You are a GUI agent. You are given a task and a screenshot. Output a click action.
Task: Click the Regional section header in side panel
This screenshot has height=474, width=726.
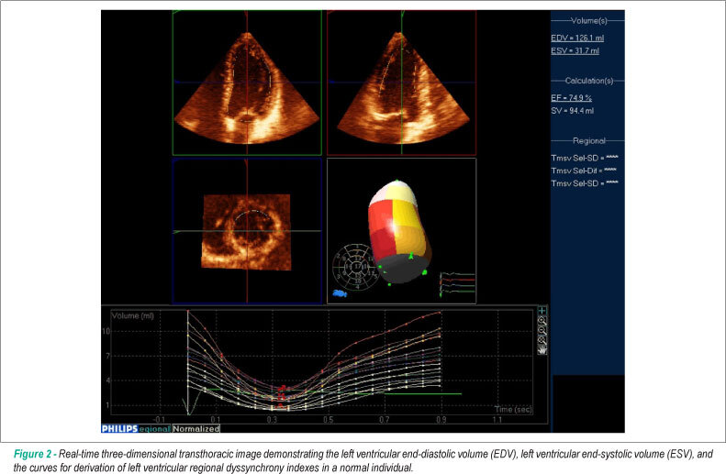(x=588, y=140)
